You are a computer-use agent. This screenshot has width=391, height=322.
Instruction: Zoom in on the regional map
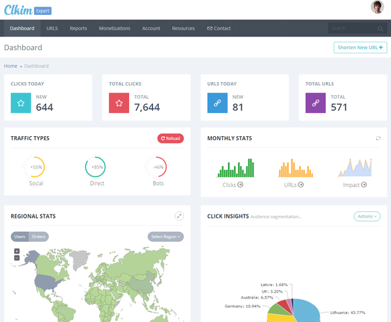(17, 251)
